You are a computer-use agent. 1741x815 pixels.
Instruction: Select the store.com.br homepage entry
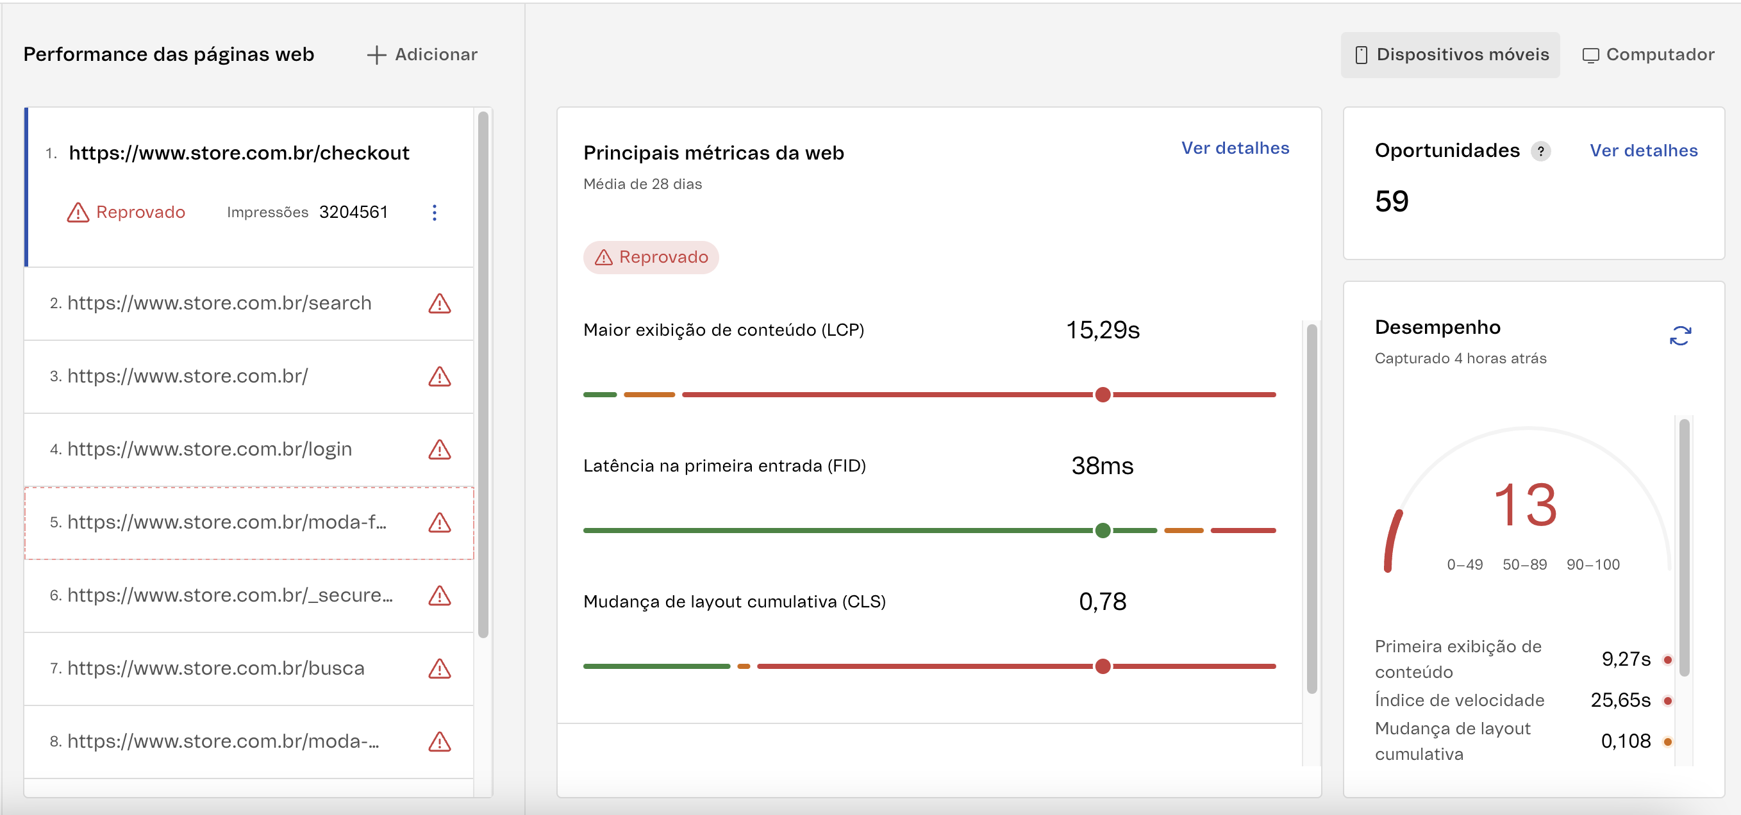[x=187, y=375]
